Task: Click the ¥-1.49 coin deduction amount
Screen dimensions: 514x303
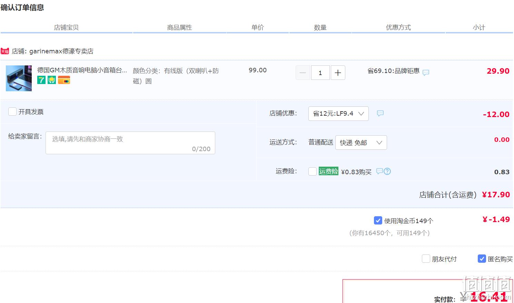Action: coord(496,219)
